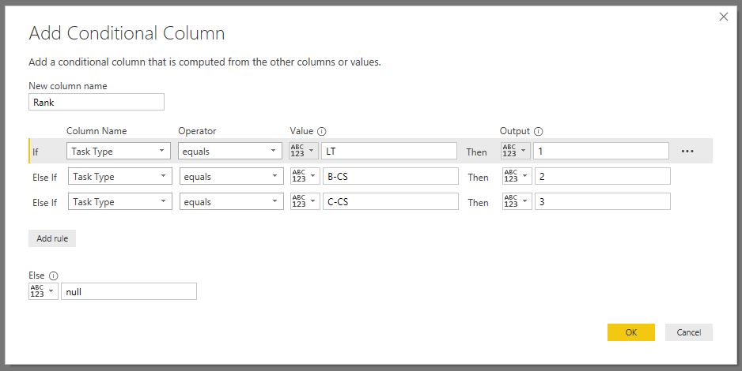Click the New column name field containing Rank
Image resolution: width=742 pixels, height=371 pixels.
point(97,102)
